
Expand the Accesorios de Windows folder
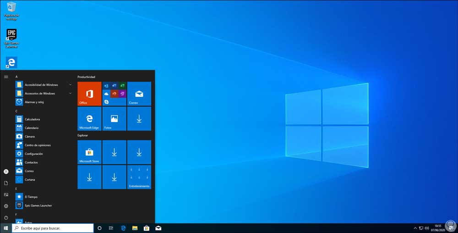[44, 93]
